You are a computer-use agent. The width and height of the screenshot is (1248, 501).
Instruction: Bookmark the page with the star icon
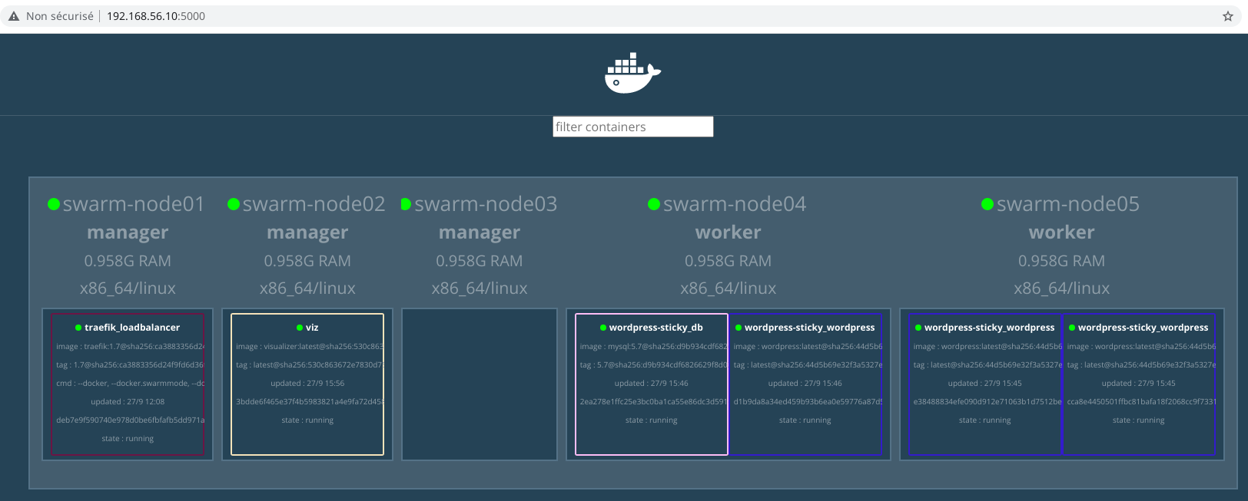(x=1228, y=16)
